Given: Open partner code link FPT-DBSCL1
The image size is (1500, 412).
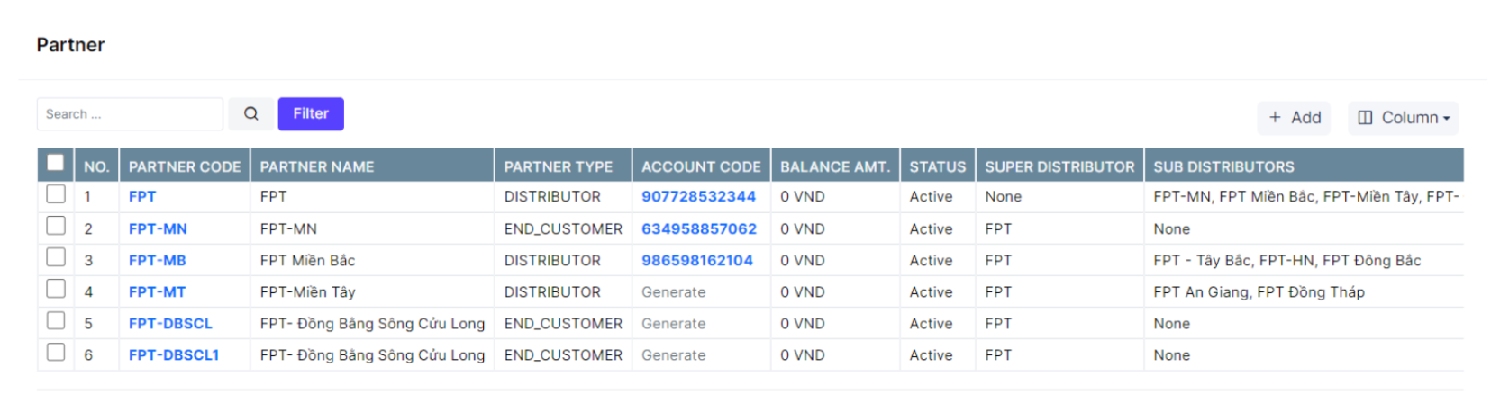Looking at the screenshot, I should (174, 355).
